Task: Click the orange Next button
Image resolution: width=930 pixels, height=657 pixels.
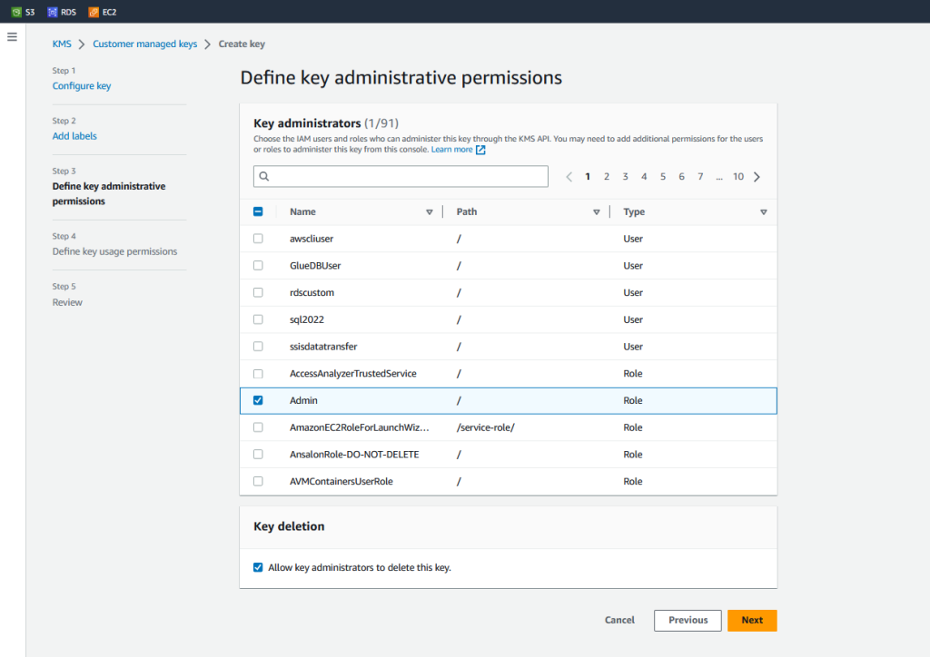Action: 752,621
